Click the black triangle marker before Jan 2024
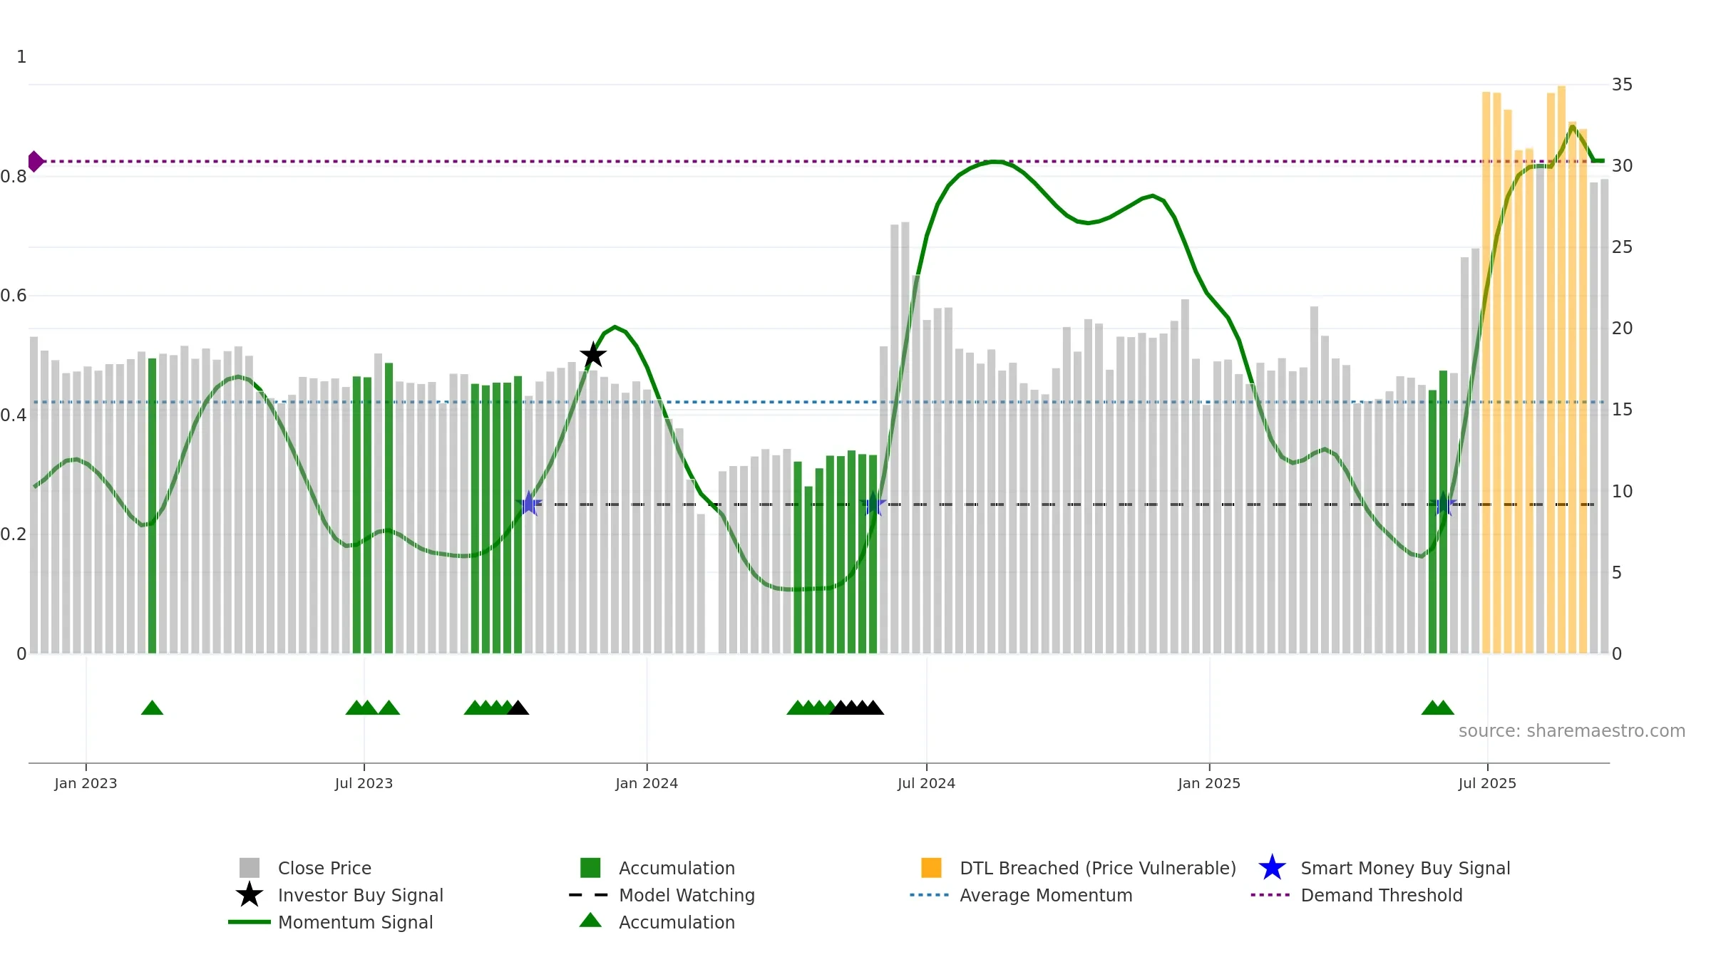Screen dimensions: 1711x962 [518, 708]
